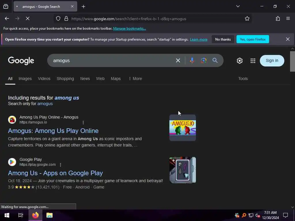The width and height of the screenshot is (295, 221).
Task: Bookmark this page with star icon
Action: coord(247,18)
